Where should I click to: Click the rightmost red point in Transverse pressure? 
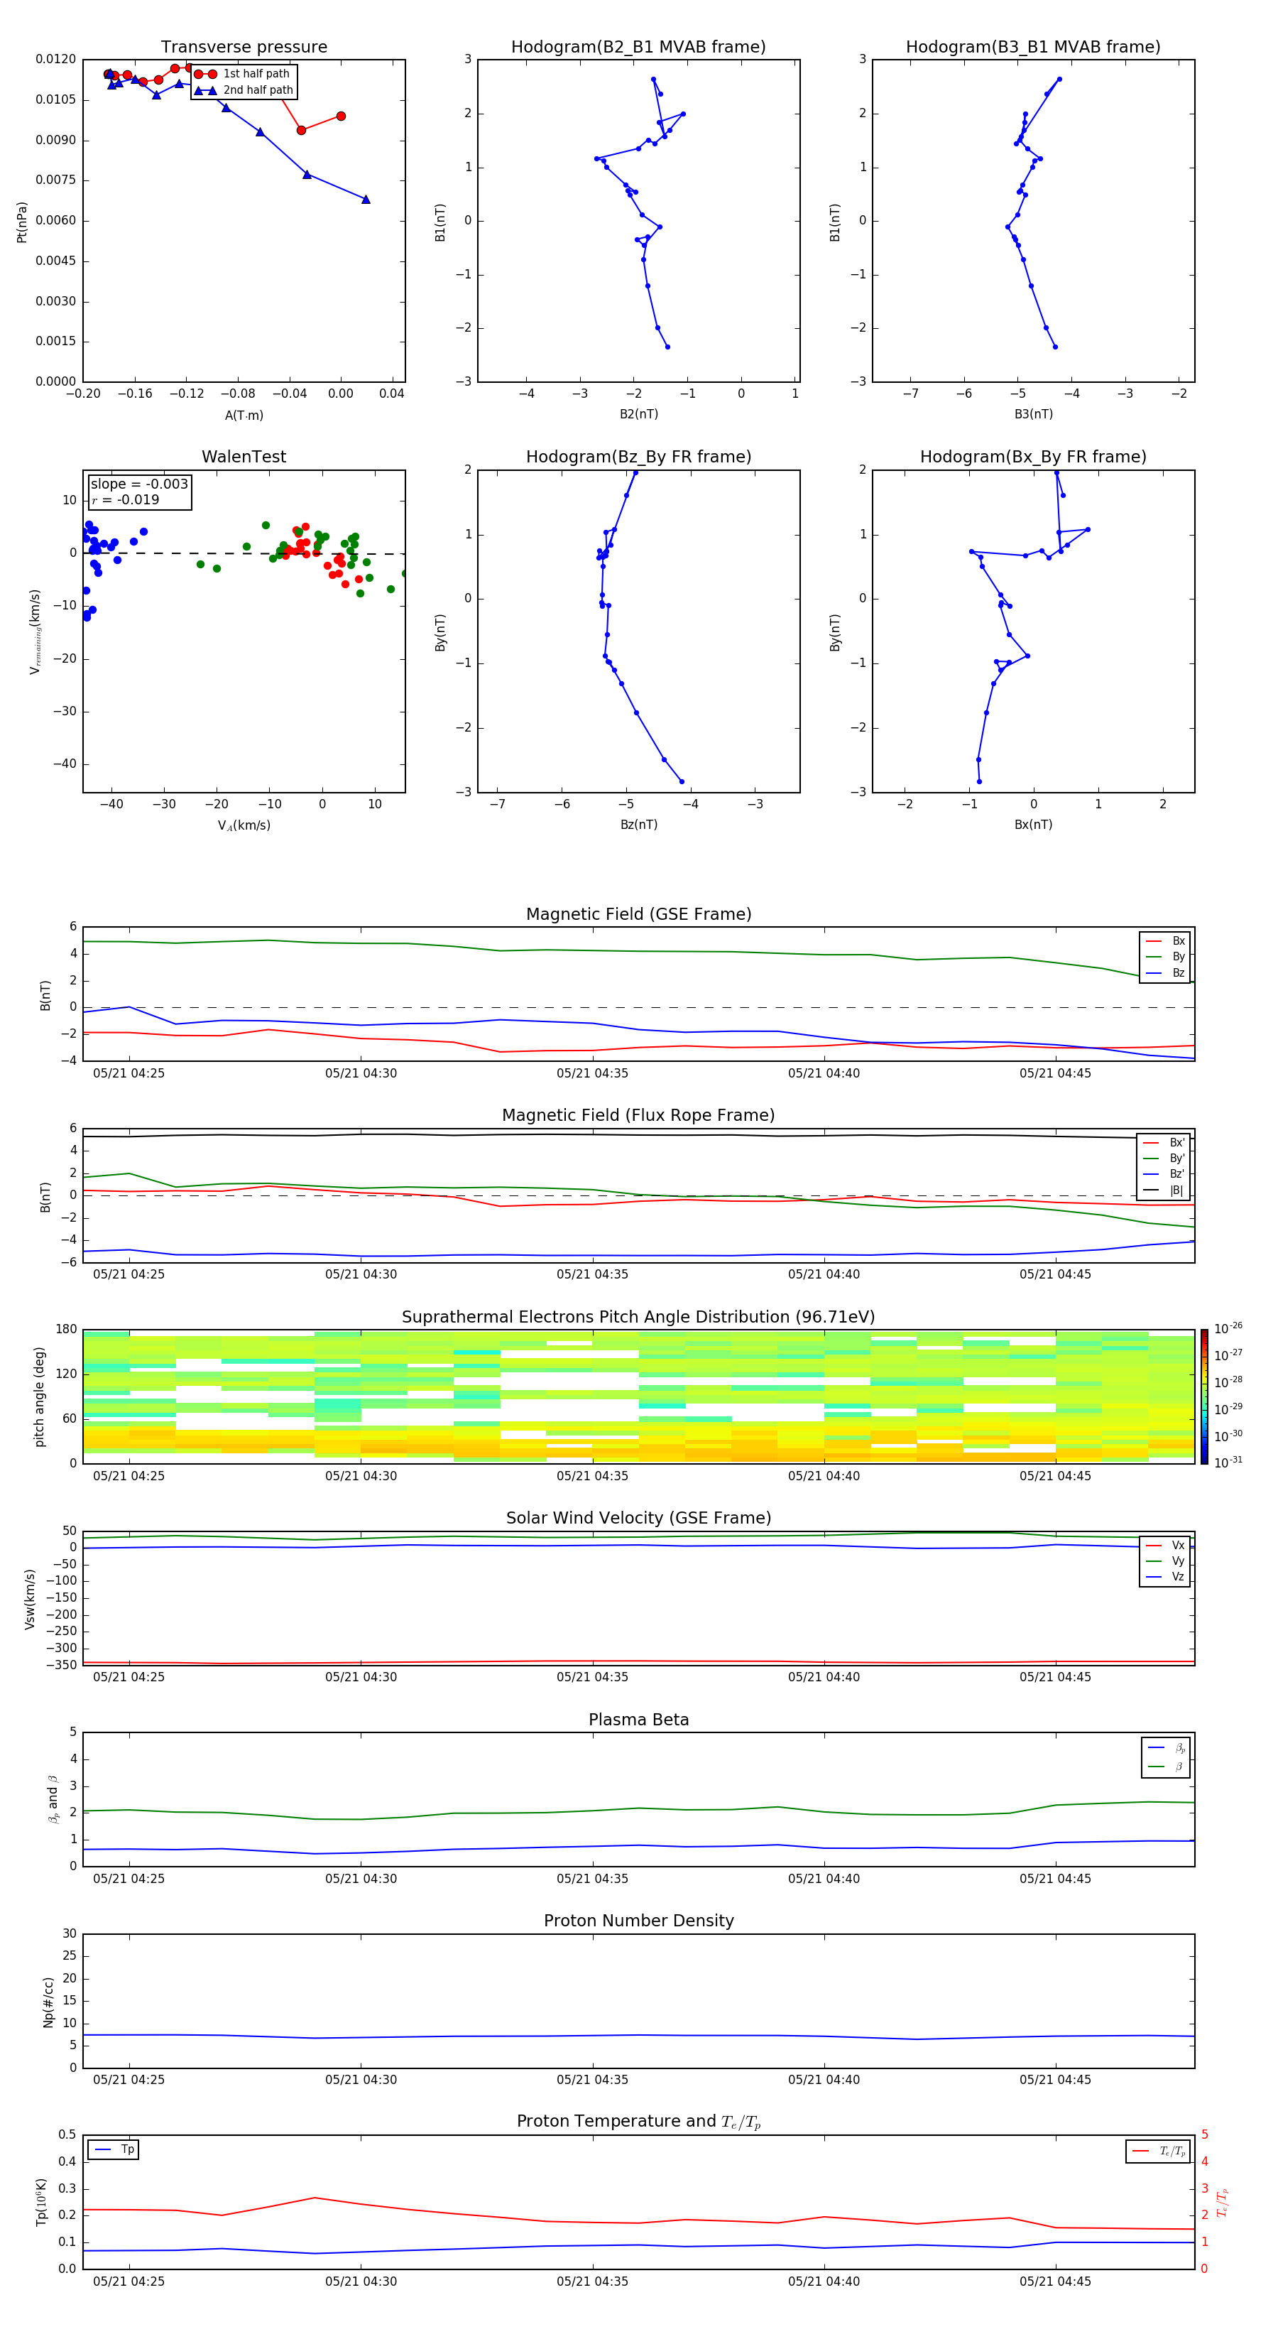pyautogui.click(x=341, y=116)
